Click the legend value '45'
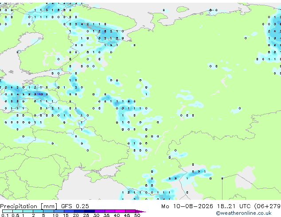Viewport: 281px width, 217px height. point(127,215)
